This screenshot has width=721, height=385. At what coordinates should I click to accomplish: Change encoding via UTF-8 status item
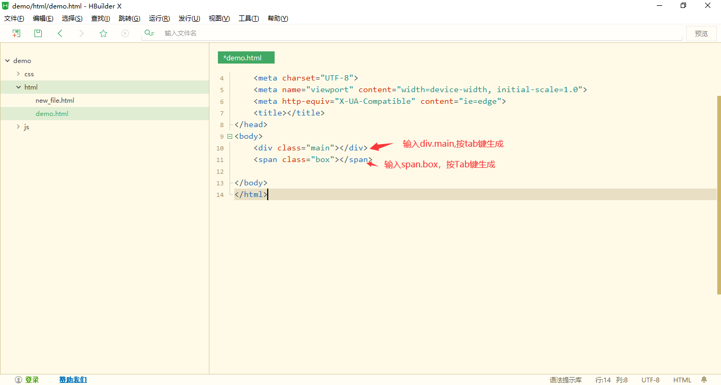[x=650, y=380]
